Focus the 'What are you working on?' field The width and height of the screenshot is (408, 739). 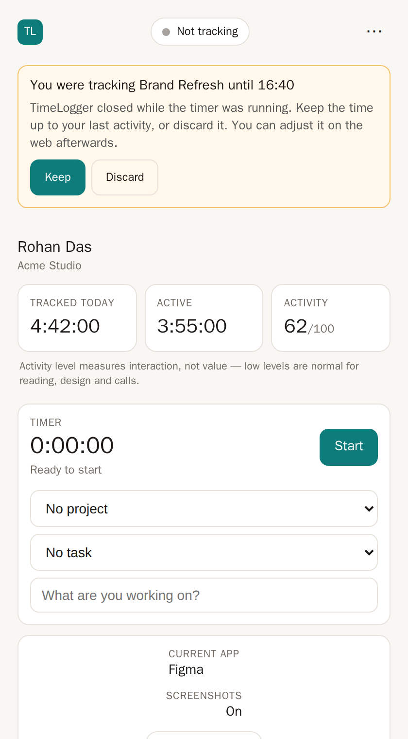(x=204, y=595)
